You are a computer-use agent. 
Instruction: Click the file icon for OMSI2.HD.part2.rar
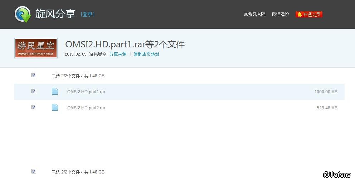point(55,107)
